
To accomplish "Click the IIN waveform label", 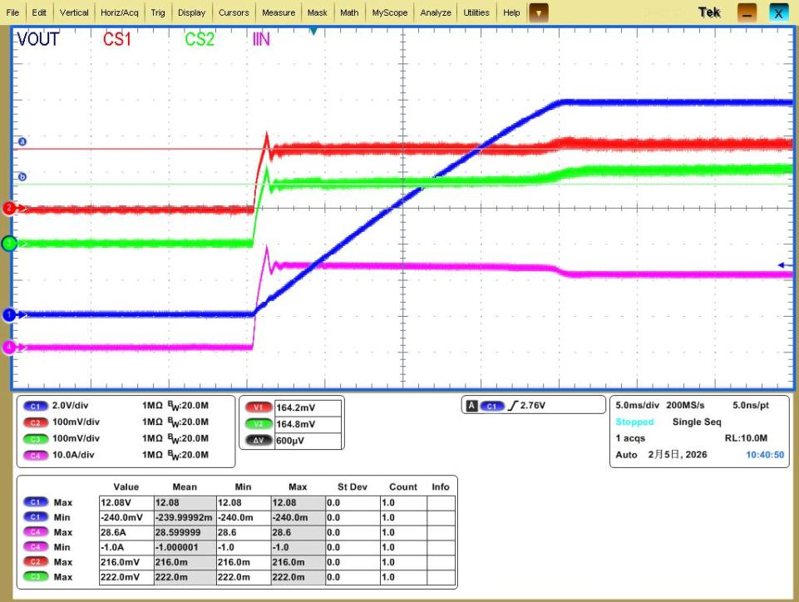I will tap(261, 39).
